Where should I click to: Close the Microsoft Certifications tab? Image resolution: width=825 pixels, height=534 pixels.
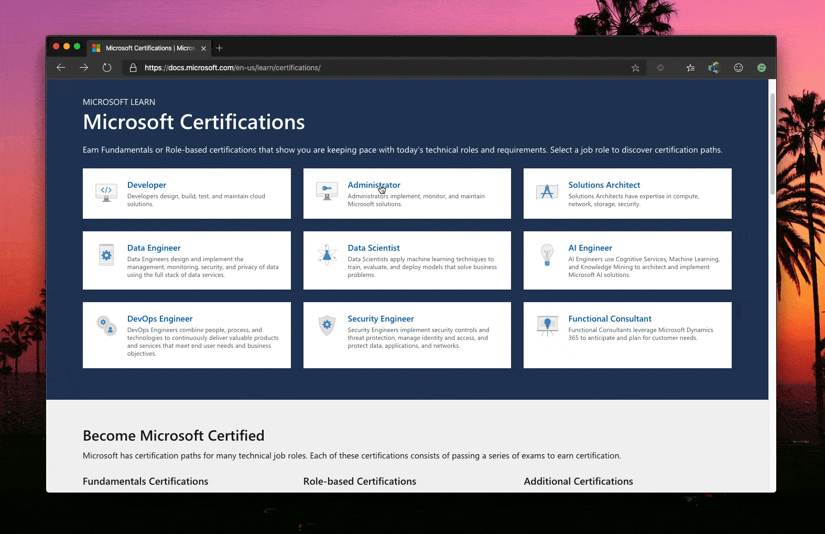[x=203, y=48]
